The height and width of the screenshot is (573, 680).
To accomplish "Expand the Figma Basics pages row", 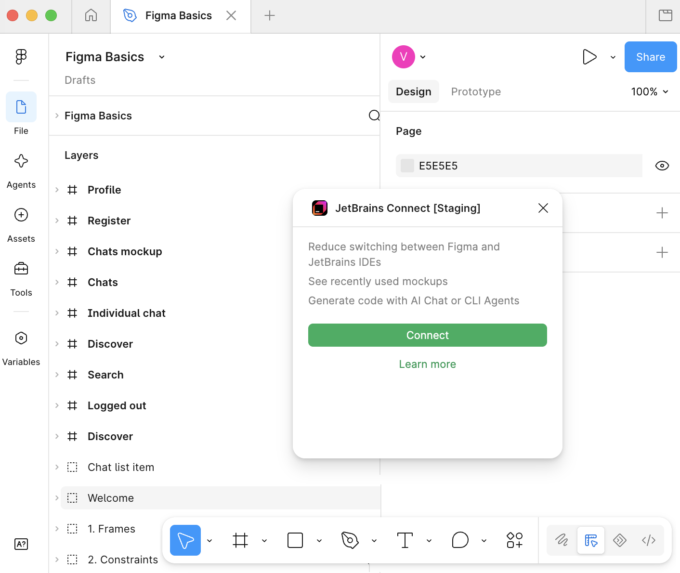I will click(x=57, y=116).
